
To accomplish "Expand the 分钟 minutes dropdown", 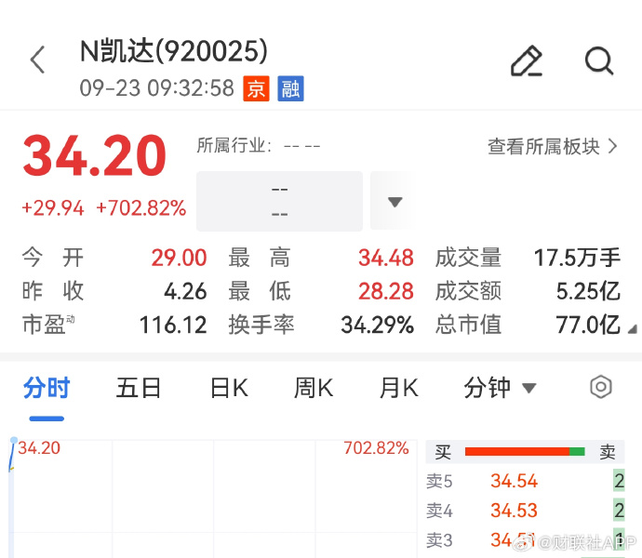I will (x=500, y=387).
